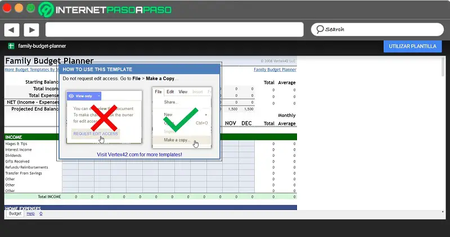Follow the Family Budget Planner link at the right

(275, 70)
